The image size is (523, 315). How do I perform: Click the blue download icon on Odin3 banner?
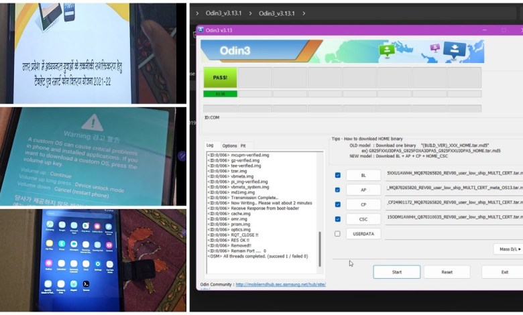click(x=455, y=50)
